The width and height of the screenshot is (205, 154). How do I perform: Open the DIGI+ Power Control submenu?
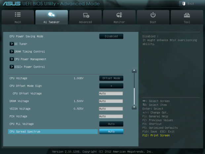(12, 67)
